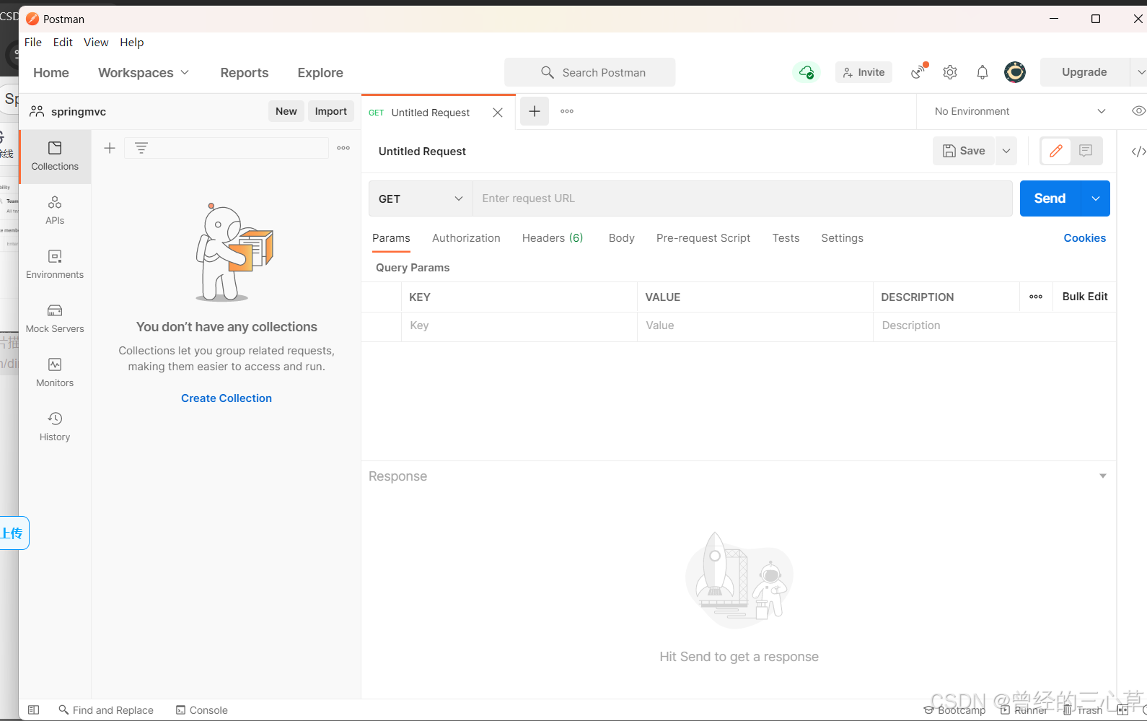Open Trash in the status bar
Screen dimensions: 1147x721
1083,710
